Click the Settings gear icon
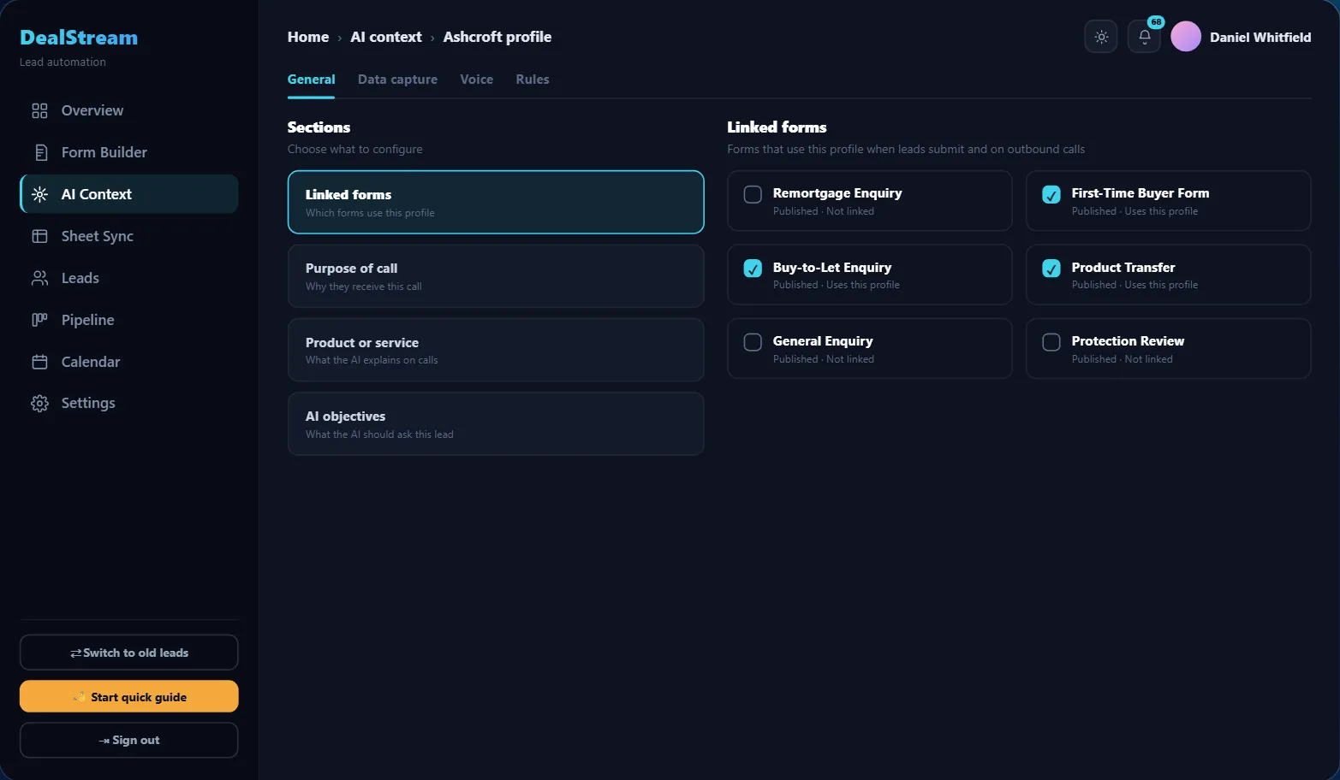This screenshot has width=1340, height=780. tap(39, 404)
